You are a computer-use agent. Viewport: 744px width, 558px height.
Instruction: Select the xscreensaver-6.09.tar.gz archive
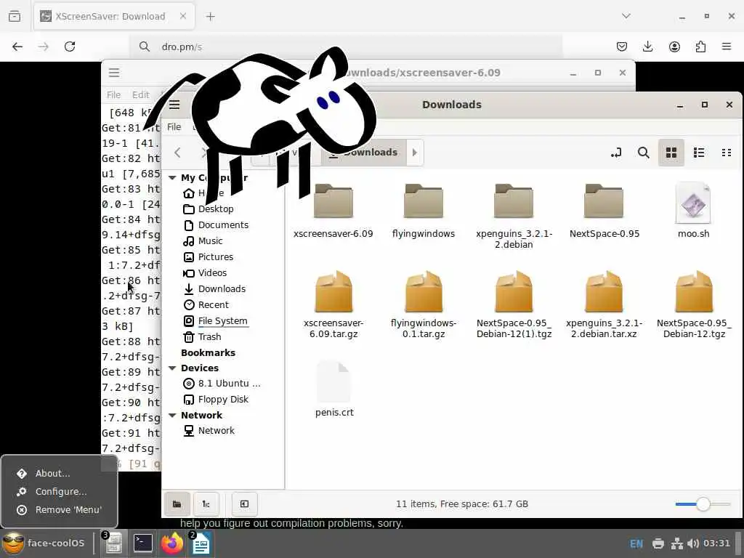[333, 304]
